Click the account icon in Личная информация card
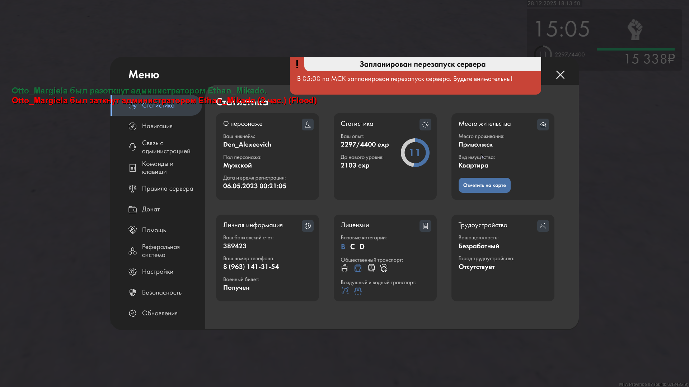 tap(308, 226)
